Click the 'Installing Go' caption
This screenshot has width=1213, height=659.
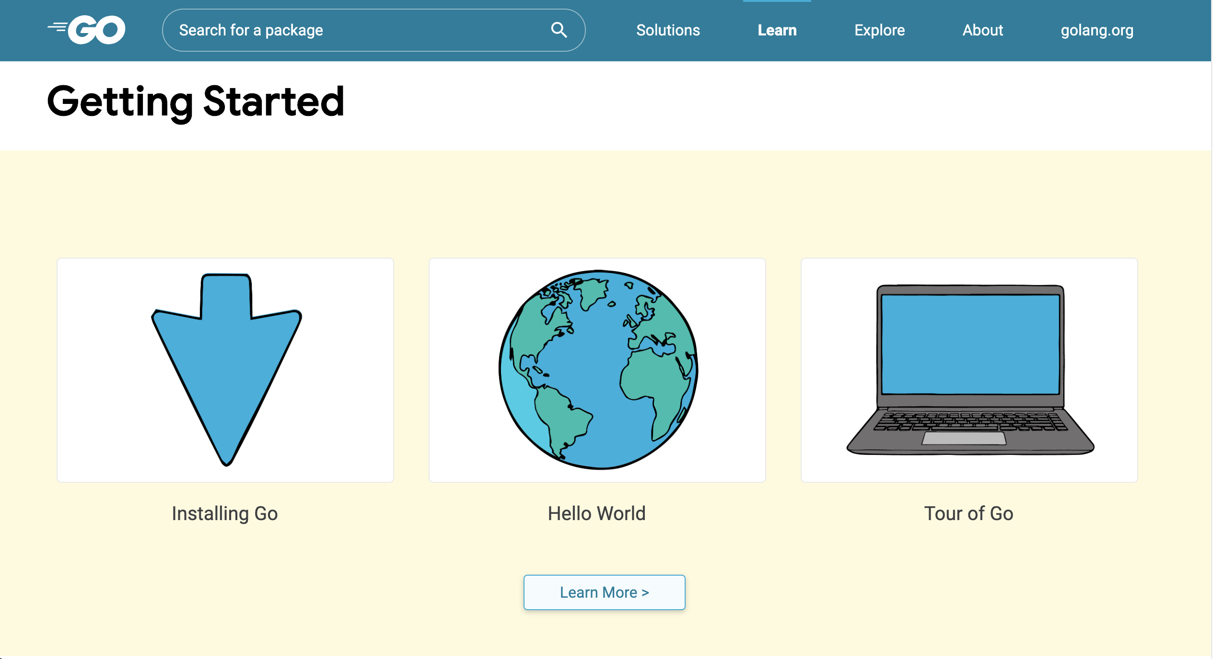225,513
